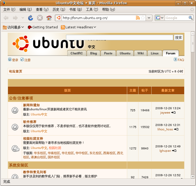Expand the Latest Headlines feed
The height and width of the screenshot is (186, 196).
[79, 27]
